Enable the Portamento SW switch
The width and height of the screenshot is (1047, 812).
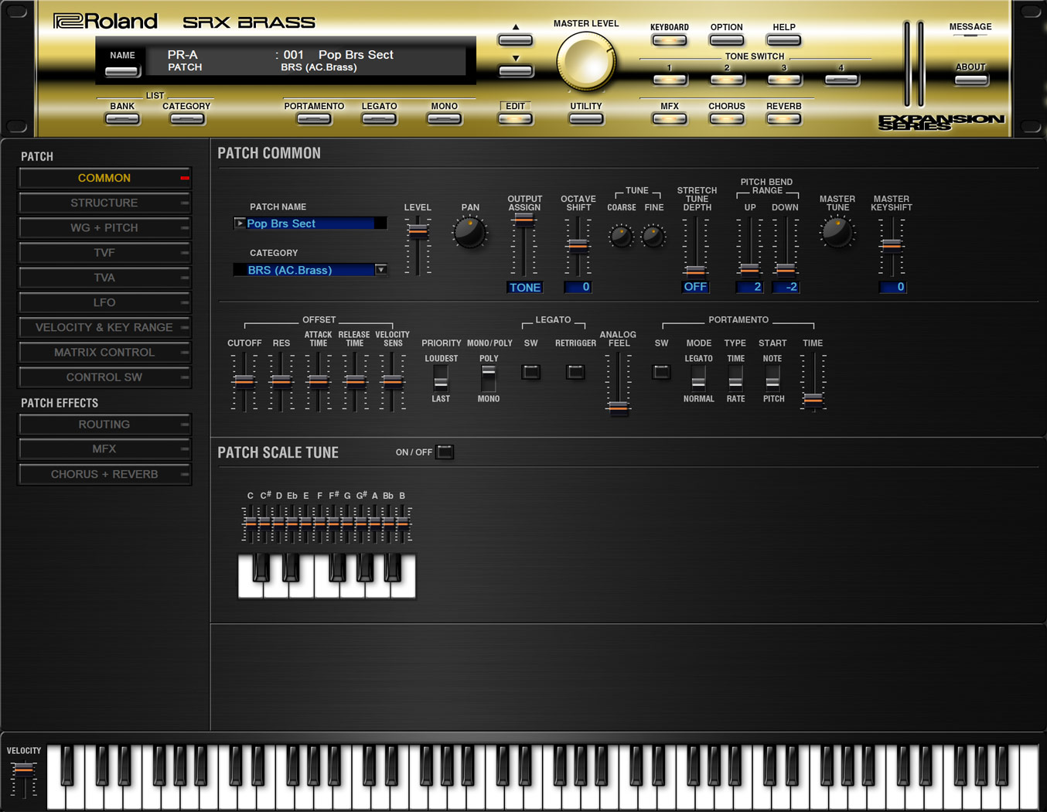661,372
